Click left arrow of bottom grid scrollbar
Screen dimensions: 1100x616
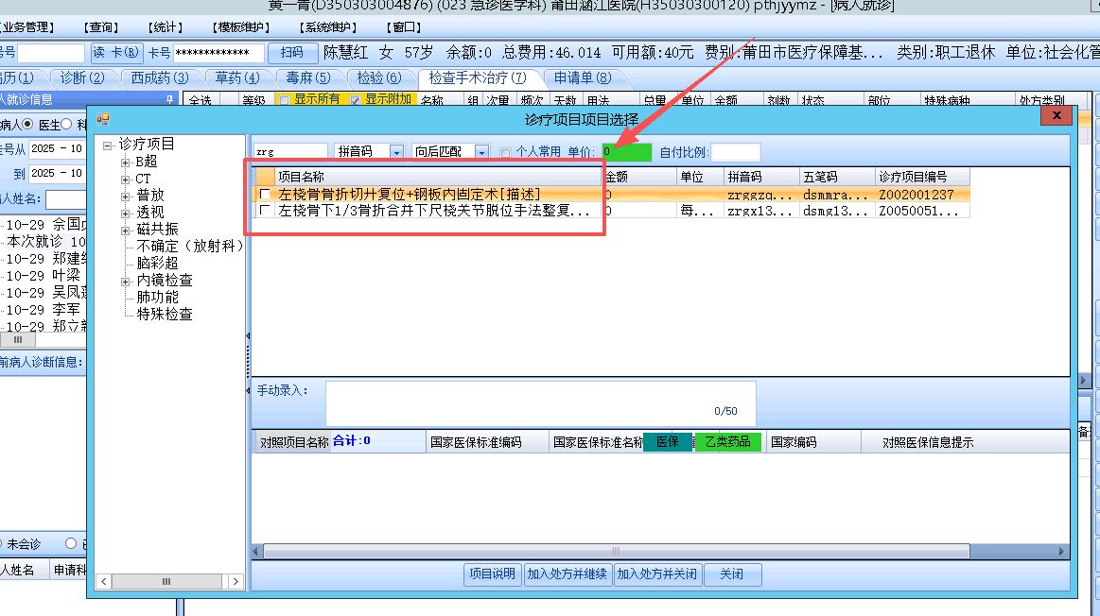coord(256,552)
